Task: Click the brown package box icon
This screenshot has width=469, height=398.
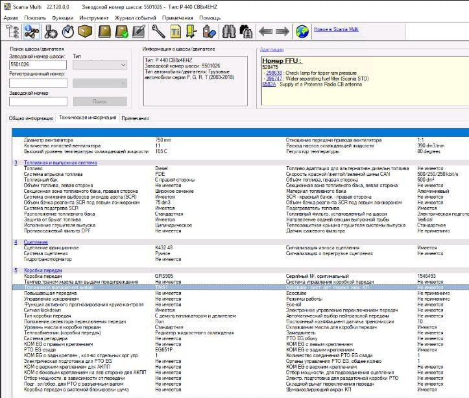Action: [84, 31]
